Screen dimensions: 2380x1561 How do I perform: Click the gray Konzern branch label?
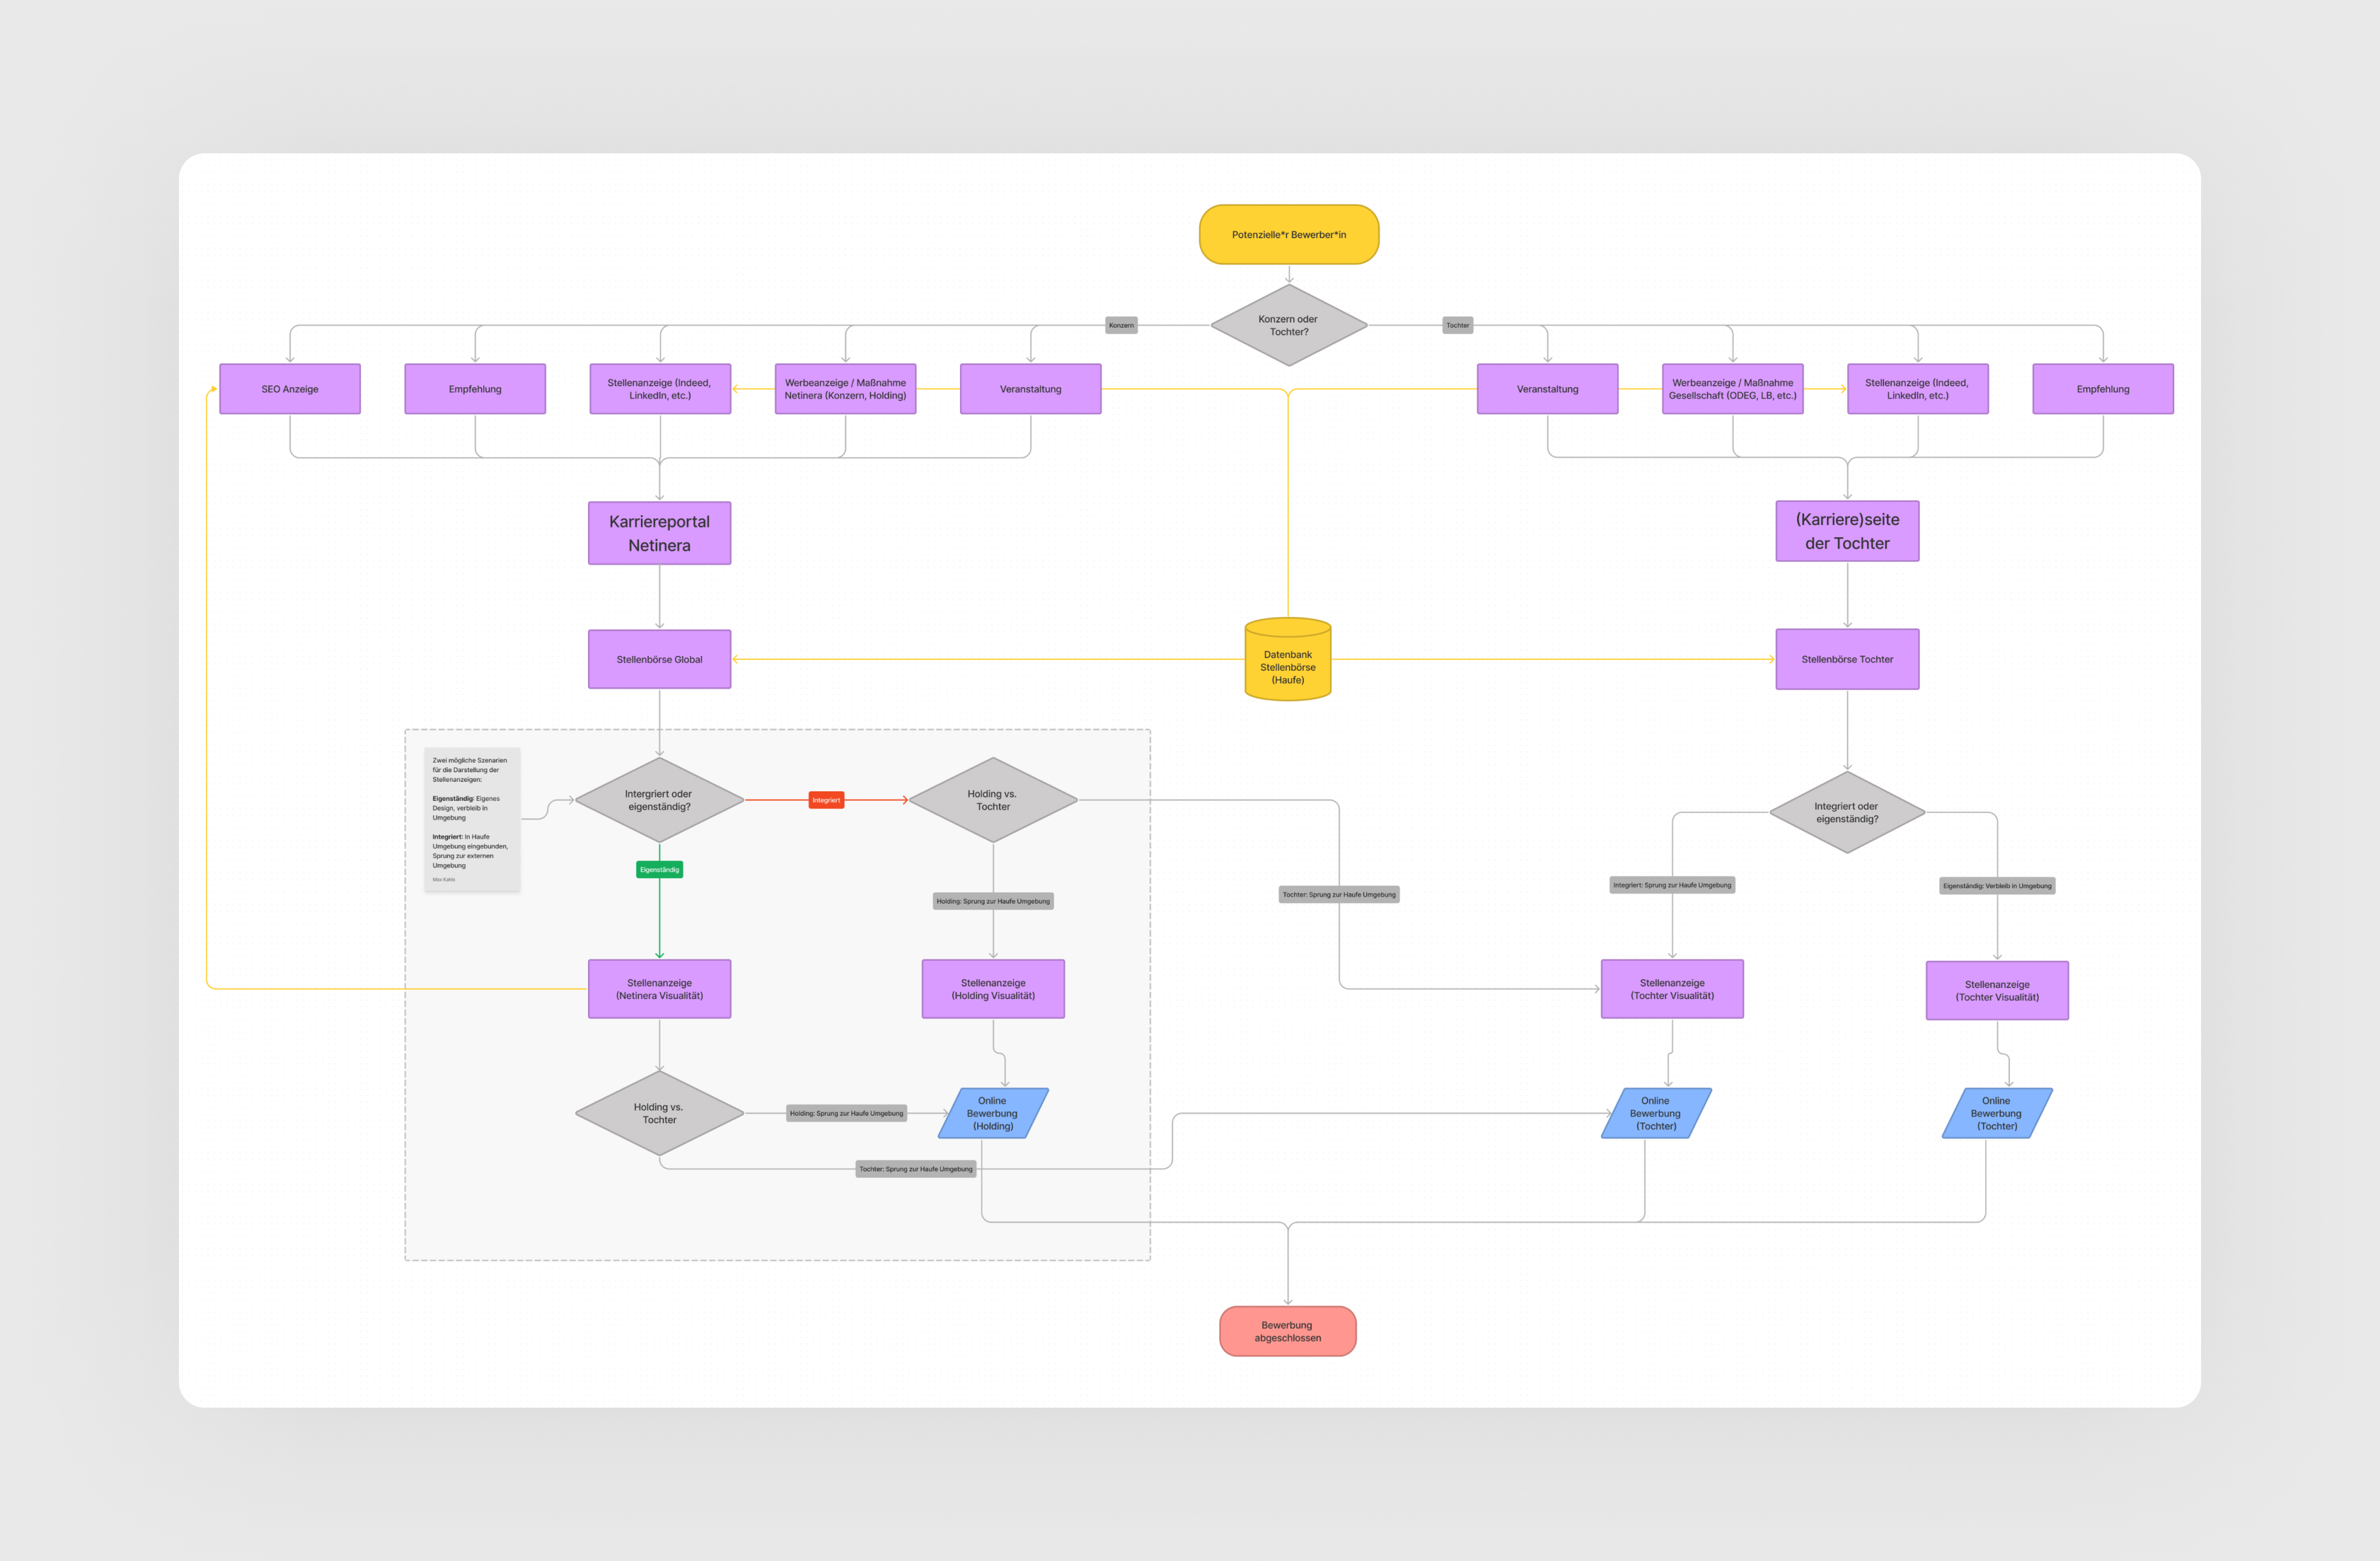pyautogui.click(x=1121, y=325)
